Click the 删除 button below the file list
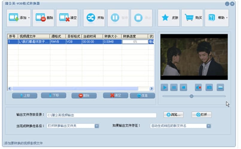 [84, 95]
